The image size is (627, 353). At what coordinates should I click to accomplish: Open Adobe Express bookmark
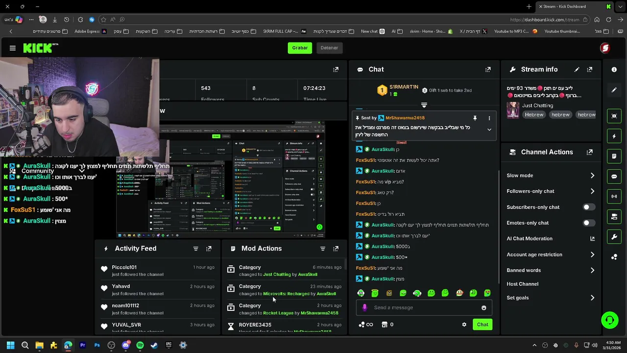click(x=90, y=31)
